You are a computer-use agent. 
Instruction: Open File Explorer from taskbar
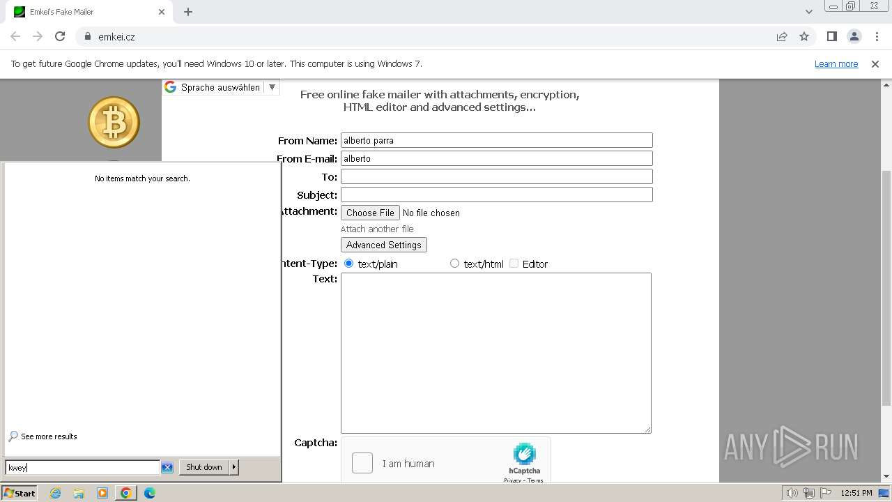click(x=79, y=493)
